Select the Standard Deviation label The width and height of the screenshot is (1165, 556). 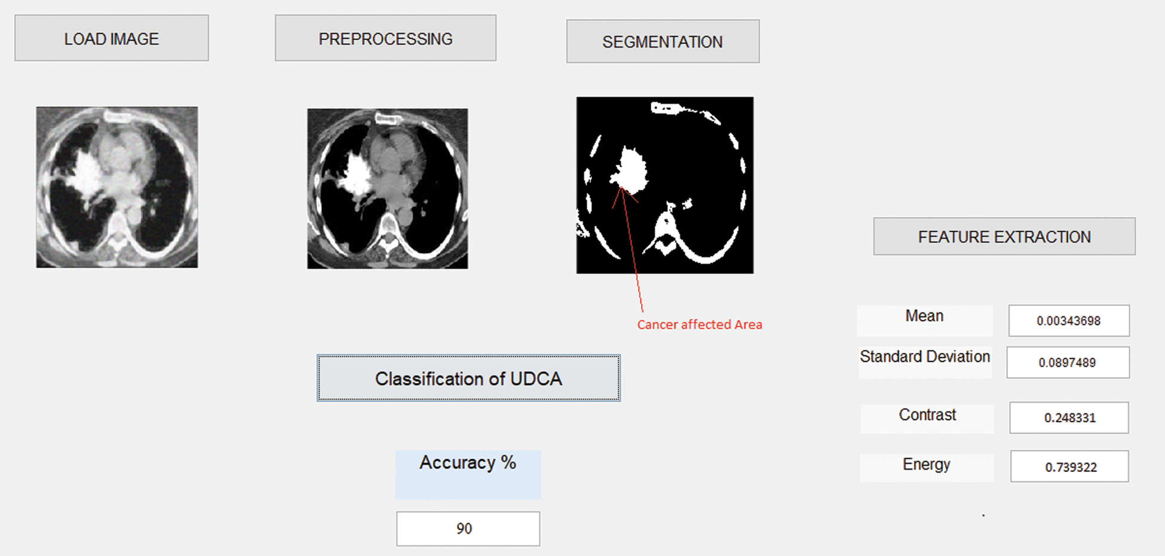[924, 357]
